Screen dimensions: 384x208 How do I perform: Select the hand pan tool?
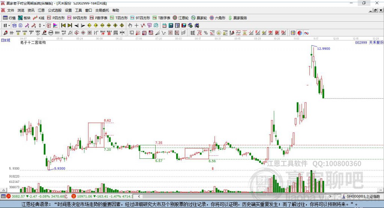(x=130, y=26)
